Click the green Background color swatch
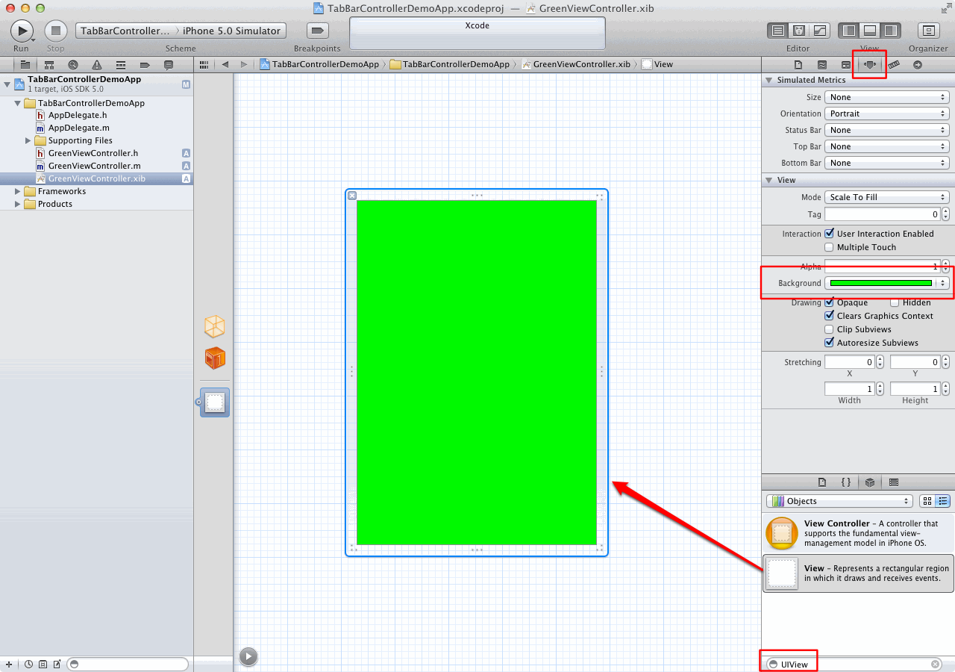 click(880, 283)
